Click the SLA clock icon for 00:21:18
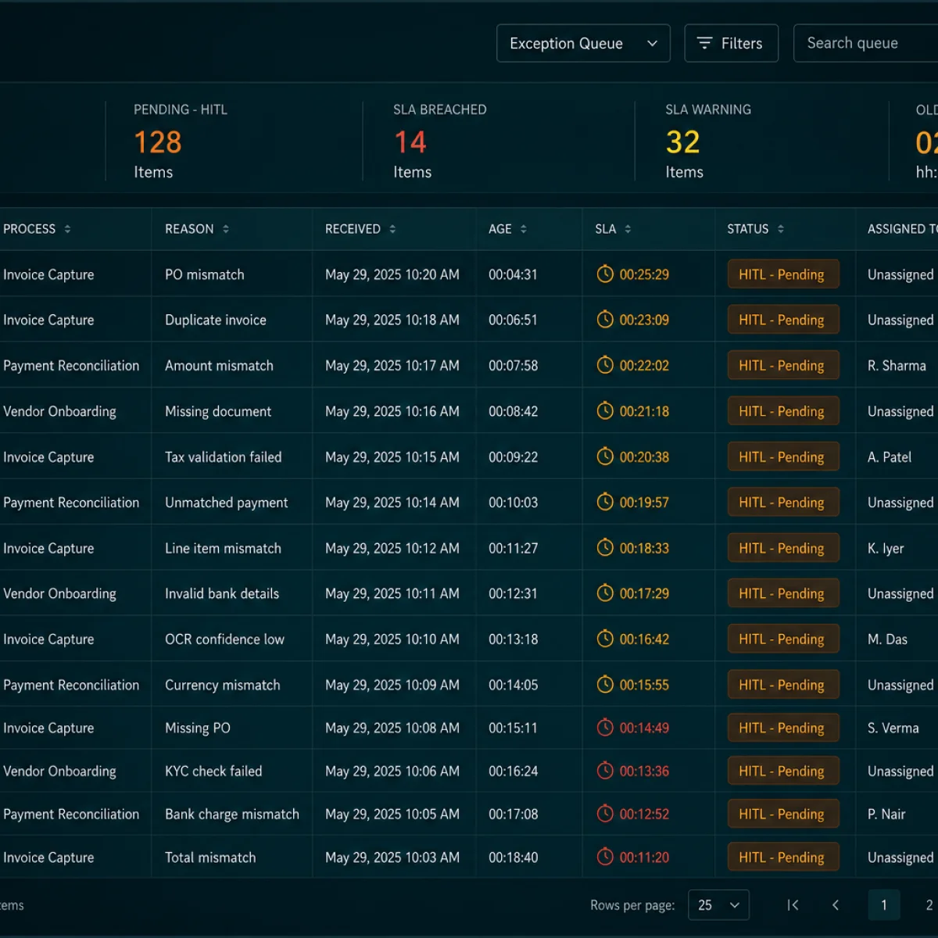This screenshot has width=938, height=938. point(605,411)
